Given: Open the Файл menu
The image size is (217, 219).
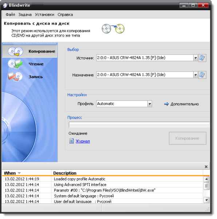Looking at the screenshot, I should 10,15.
